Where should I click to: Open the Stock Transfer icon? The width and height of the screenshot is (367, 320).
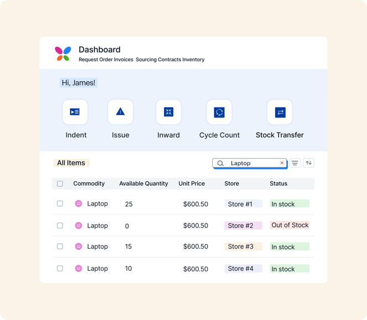click(280, 112)
